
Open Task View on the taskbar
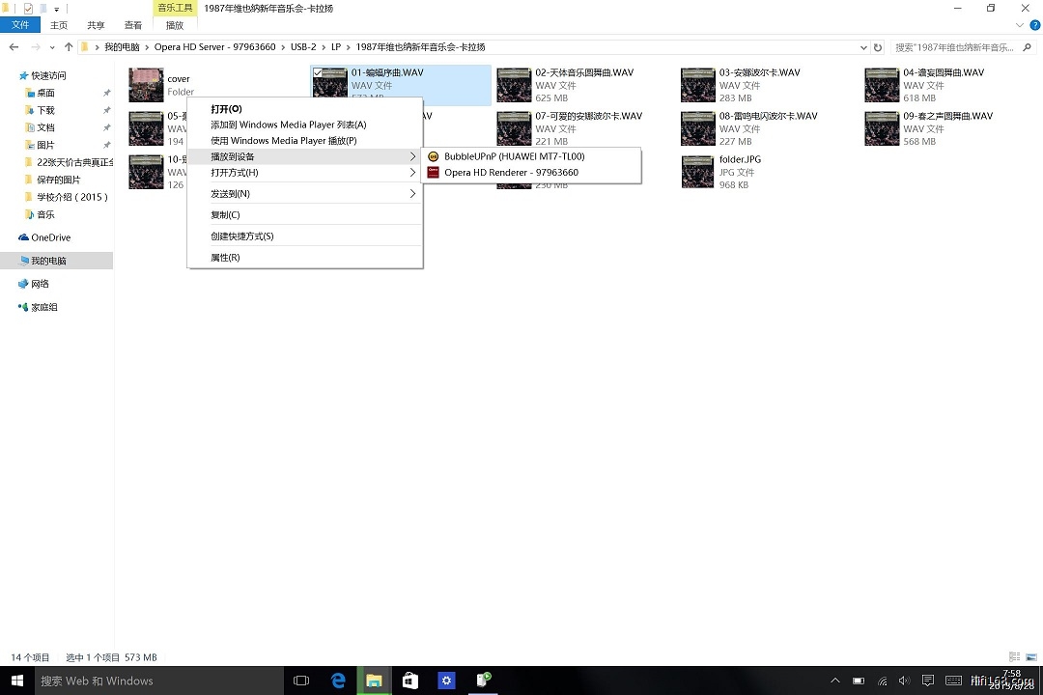301,681
